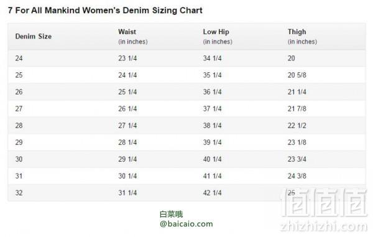This screenshot has width=373, height=237.
Task: Select the denim size 32 cell
Action: [x=19, y=193]
